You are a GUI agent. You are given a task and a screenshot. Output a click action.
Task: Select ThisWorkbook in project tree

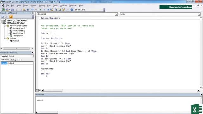point(18,36)
